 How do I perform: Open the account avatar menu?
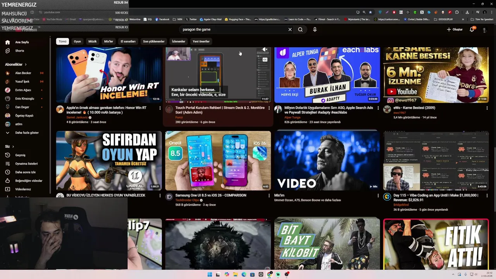tap(484, 29)
